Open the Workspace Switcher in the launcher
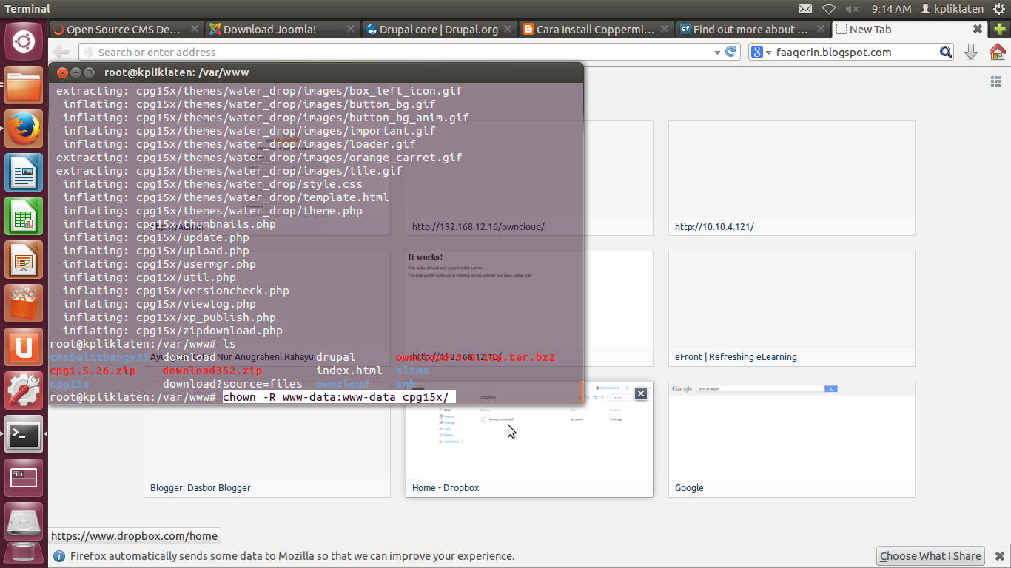1011x568 pixels. click(24, 478)
